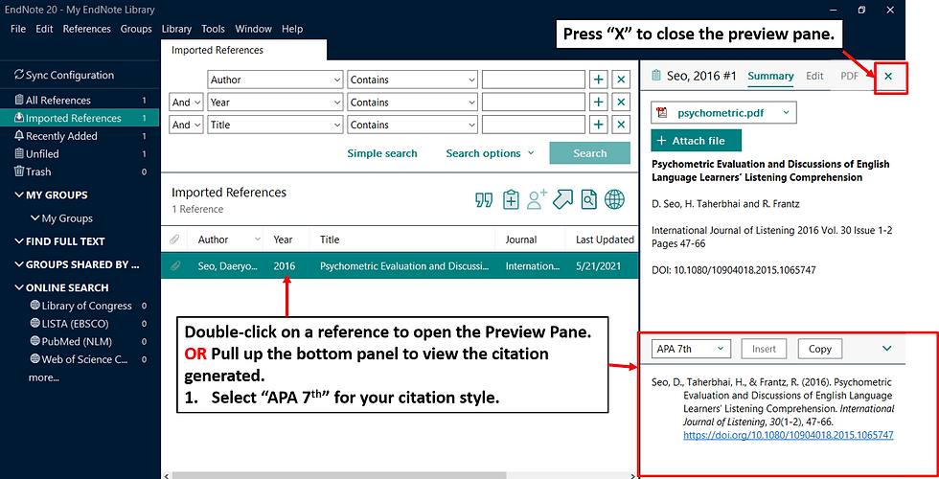Click the Find Full Text magnifier icon
Screen dimensions: 939x479
(589, 199)
